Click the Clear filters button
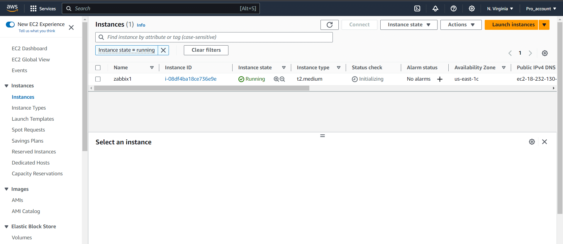 206,50
